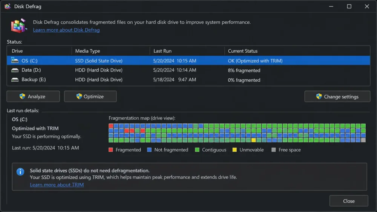The image size is (377, 212).
Task: Maximize the Disk Defrag window
Action: tap(349, 6)
